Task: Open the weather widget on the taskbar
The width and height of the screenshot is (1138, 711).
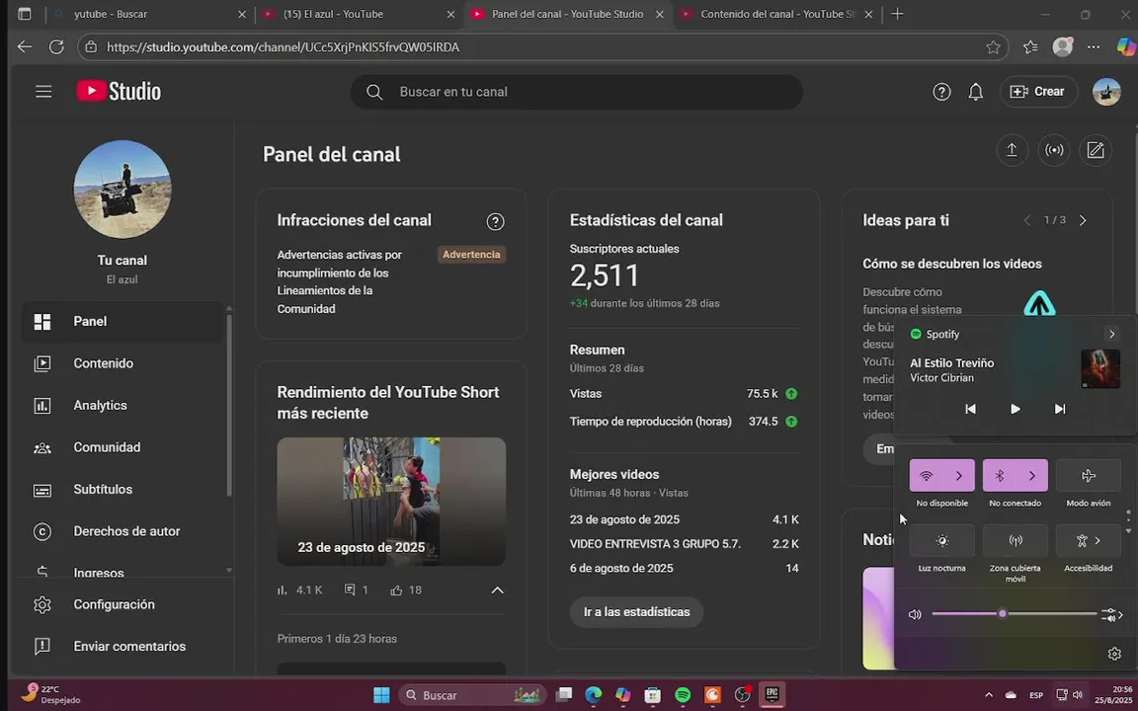Action: [50, 694]
